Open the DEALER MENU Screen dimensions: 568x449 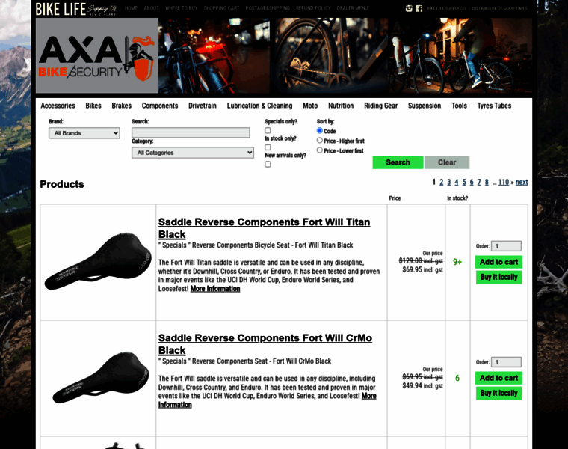click(x=352, y=8)
